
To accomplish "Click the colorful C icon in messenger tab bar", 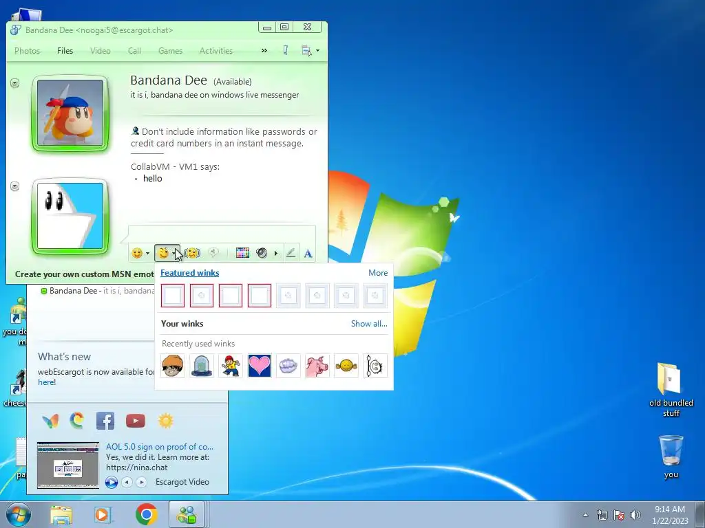I will click(77, 421).
